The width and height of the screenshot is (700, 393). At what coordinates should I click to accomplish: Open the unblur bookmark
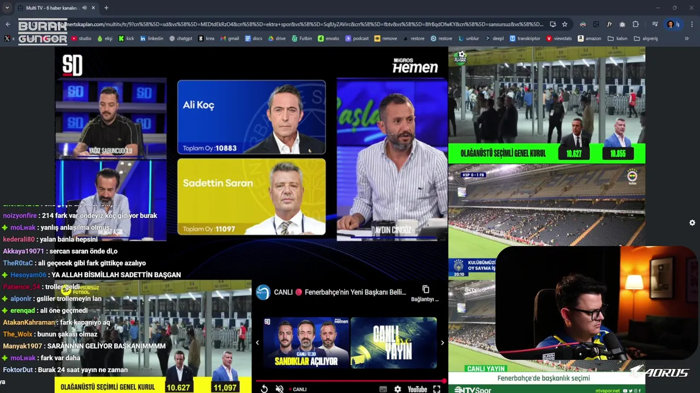point(469,38)
